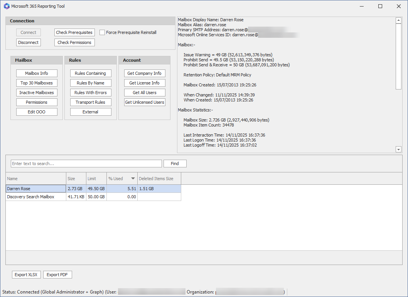List Inactive Mailboxes
The image size is (408, 297).
[x=37, y=93]
